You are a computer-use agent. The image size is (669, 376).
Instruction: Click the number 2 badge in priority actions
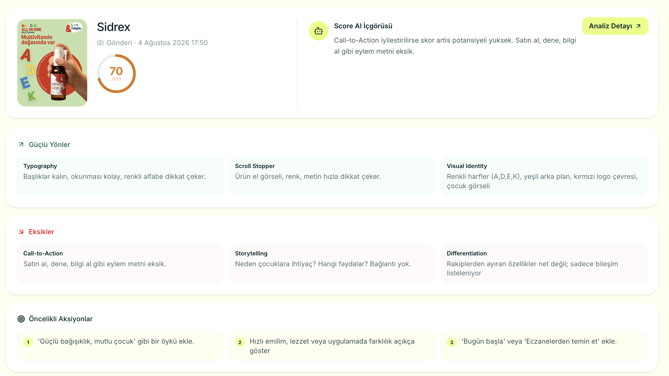(x=240, y=342)
